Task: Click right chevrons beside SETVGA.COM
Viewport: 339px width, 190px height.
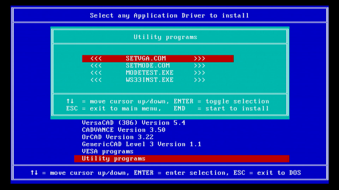Action: 199,59
